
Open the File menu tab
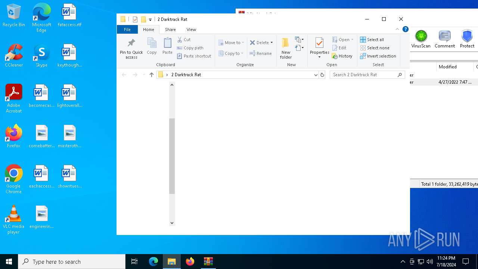(127, 30)
